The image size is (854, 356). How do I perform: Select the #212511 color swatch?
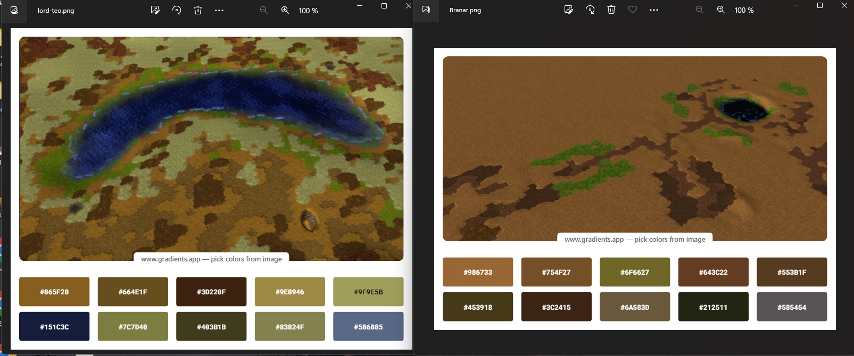pos(714,307)
